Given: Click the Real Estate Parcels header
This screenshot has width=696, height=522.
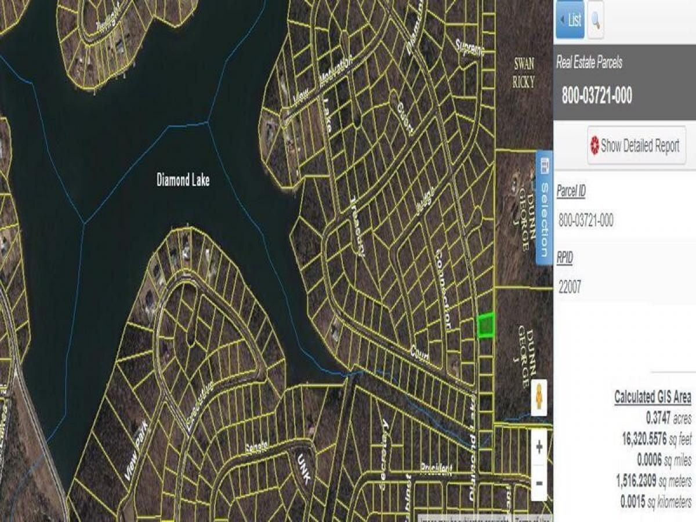Looking at the screenshot, I should click(x=589, y=63).
